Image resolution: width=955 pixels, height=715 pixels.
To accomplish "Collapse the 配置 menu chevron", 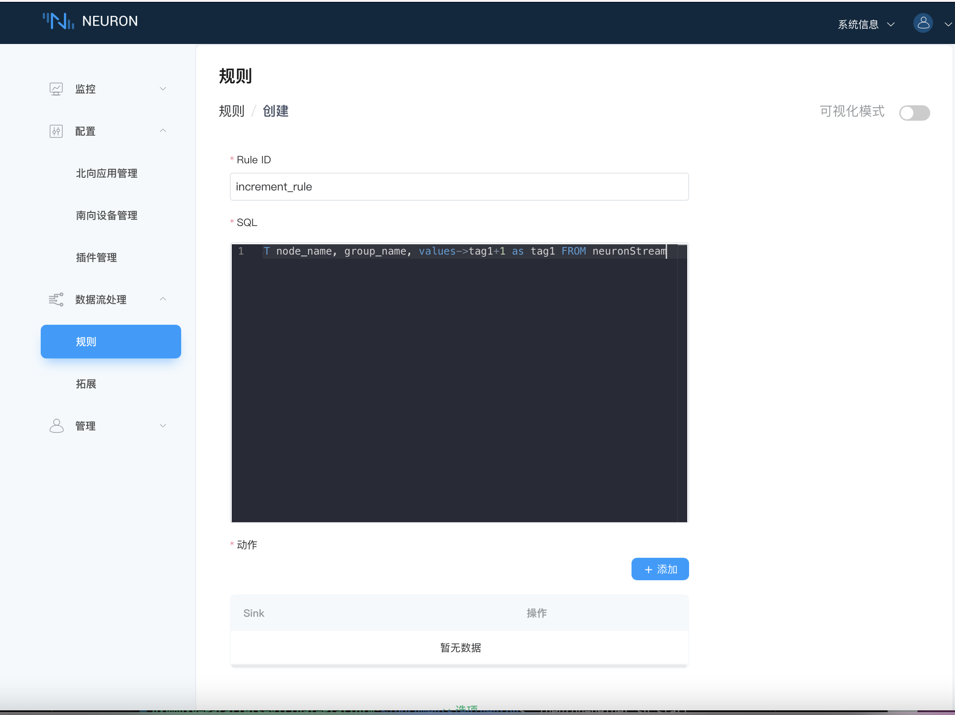I will click(x=163, y=131).
